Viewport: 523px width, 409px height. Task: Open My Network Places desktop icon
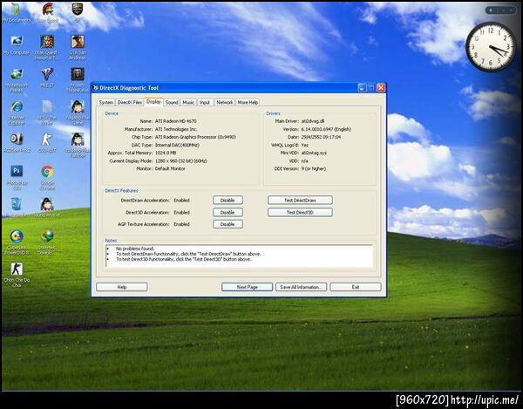(17, 78)
